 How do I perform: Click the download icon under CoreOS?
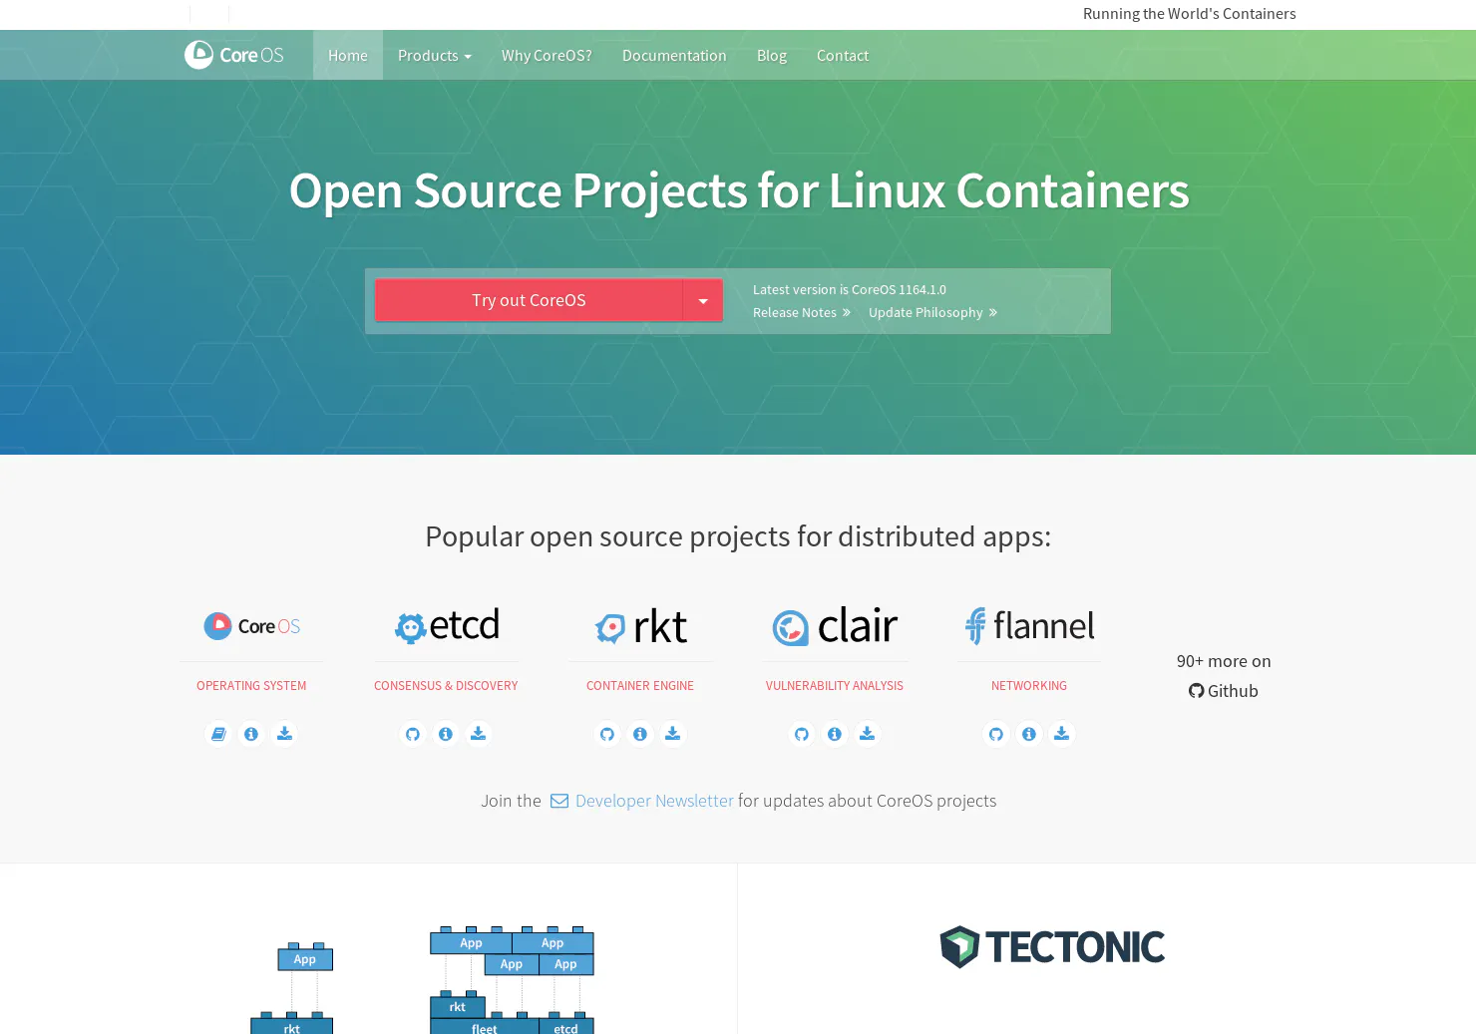tap(284, 734)
